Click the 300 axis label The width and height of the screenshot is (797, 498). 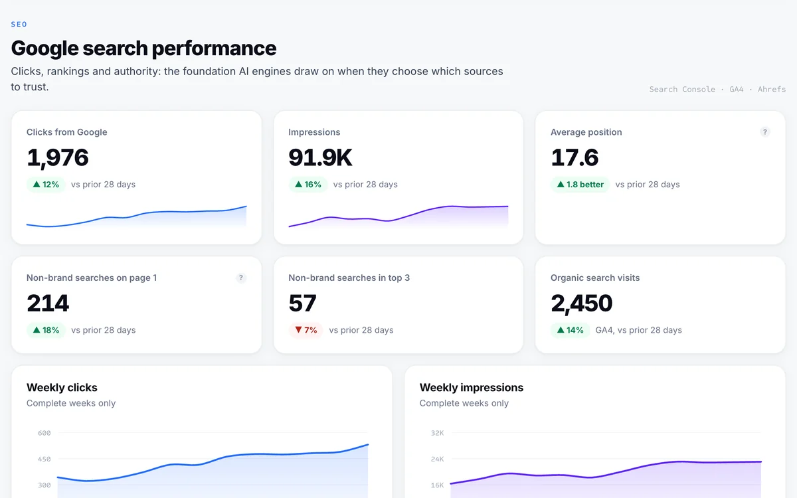(44, 485)
